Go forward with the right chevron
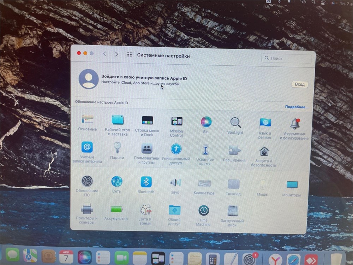 pyautogui.click(x=116, y=54)
